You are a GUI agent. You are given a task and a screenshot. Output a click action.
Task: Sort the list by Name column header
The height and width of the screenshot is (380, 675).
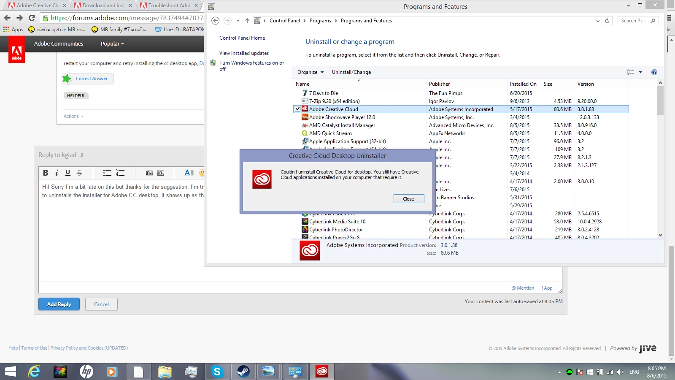click(359, 84)
